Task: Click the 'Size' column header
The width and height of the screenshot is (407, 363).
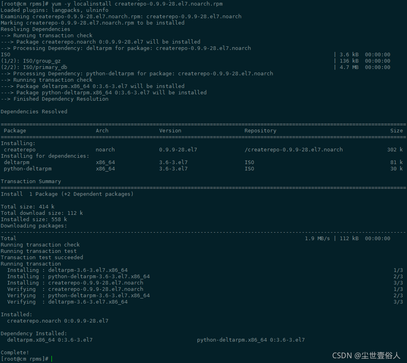Action: pyautogui.click(x=397, y=131)
